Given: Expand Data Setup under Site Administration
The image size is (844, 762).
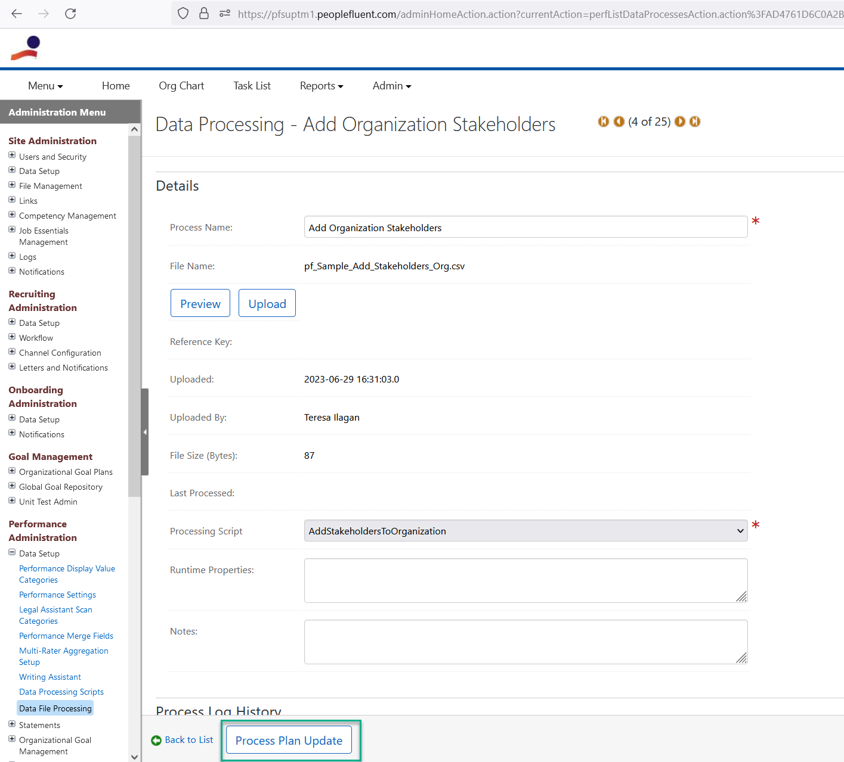Looking at the screenshot, I should click(12, 170).
